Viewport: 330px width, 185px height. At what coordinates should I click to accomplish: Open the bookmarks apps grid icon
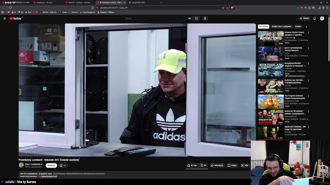(x=3, y=12)
